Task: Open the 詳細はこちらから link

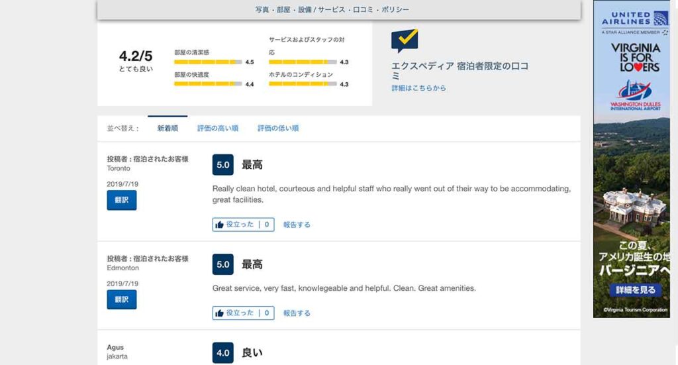Action: [418, 88]
